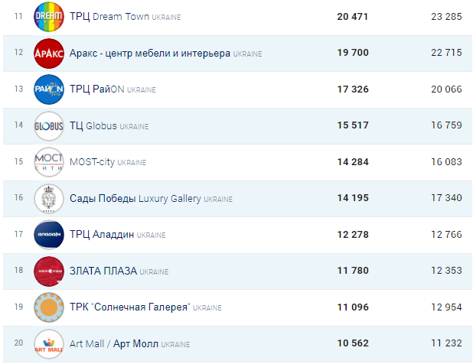The image size is (473, 364).
Task: Click the Globus logo icon
Action: tap(48, 126)
